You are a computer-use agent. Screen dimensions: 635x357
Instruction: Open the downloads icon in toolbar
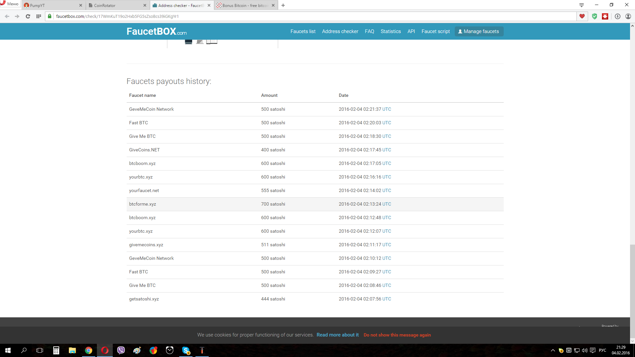click(617, 16)
